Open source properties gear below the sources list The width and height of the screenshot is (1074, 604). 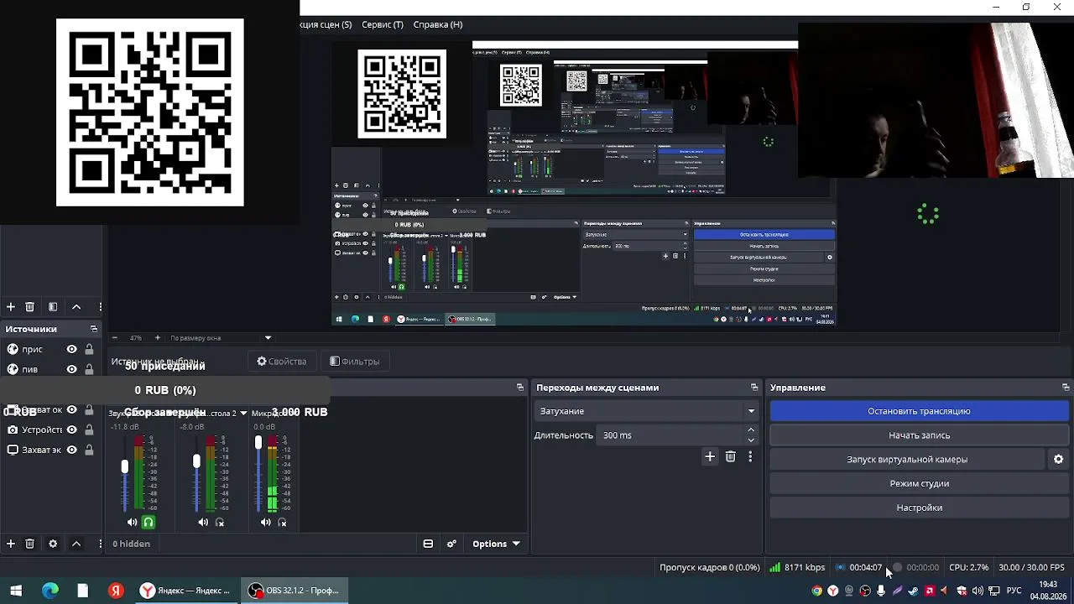53,544
